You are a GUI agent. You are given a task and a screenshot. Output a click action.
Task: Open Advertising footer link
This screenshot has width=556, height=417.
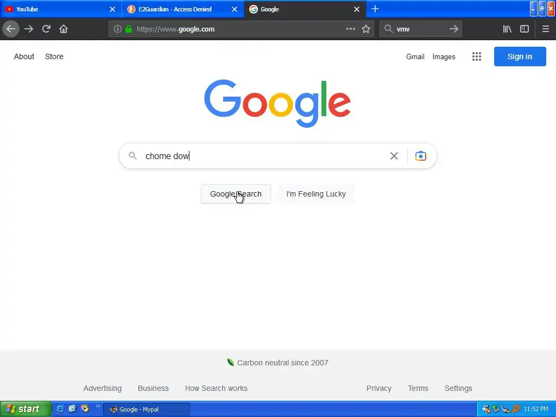point(103,388)
